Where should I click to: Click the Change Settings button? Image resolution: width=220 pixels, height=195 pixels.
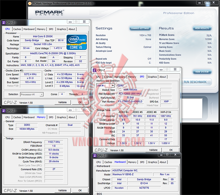pyautogui.click(x=140, y=28)
